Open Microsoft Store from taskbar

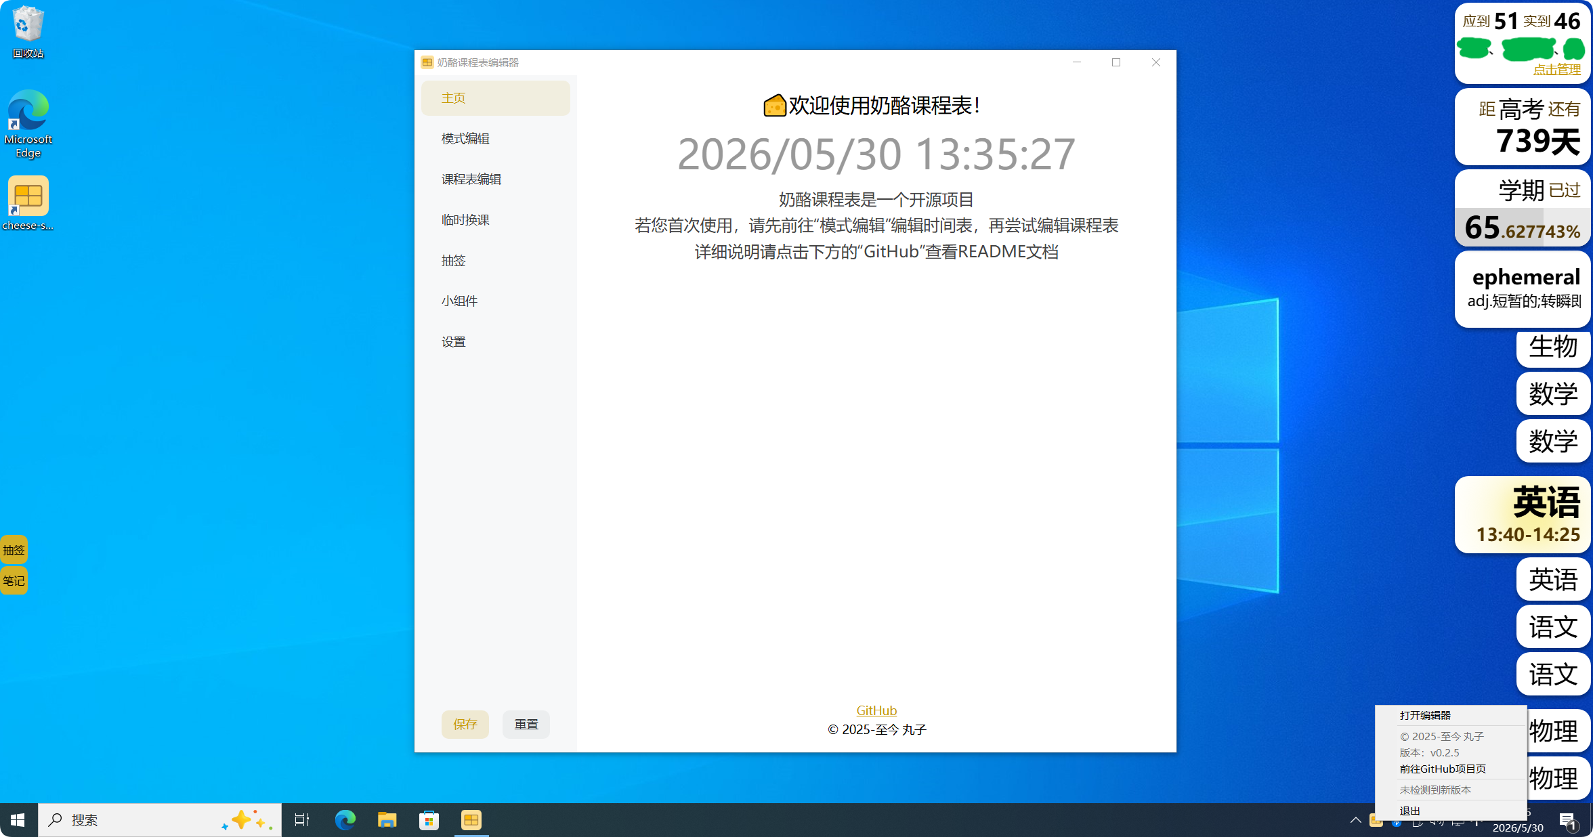[429, 820]
